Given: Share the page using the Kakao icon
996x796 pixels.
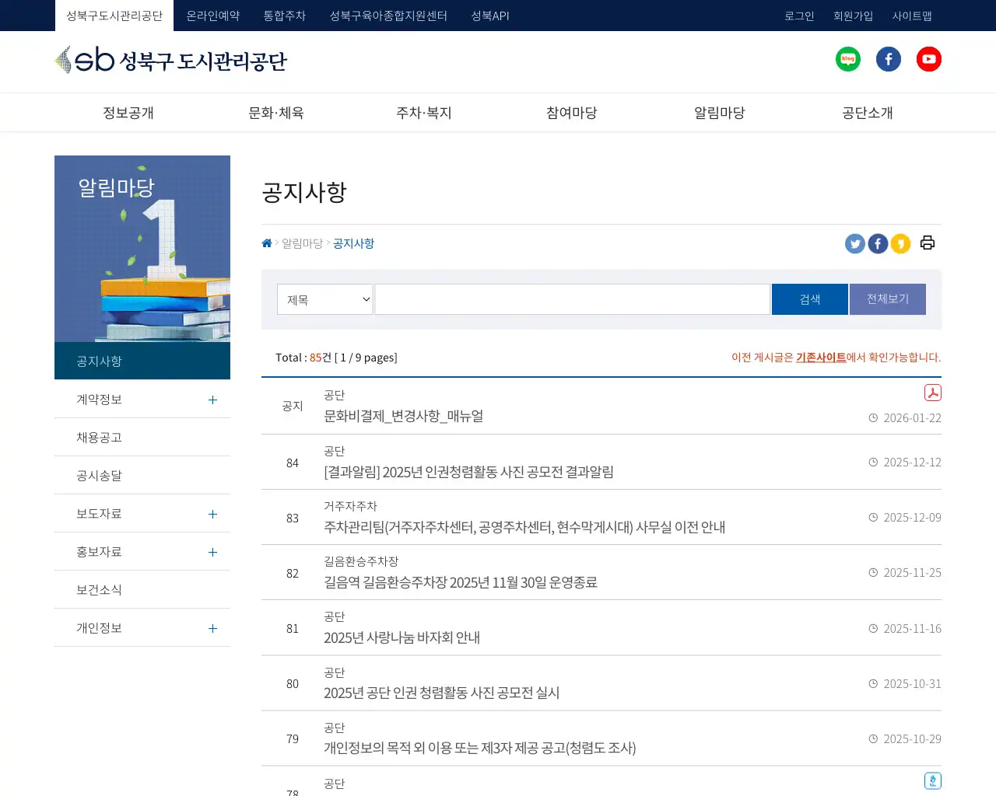Looking at the screenshot, I should pos(900,243).
